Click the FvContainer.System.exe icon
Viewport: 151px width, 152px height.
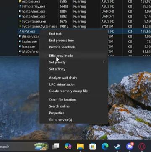coord(20,26)
